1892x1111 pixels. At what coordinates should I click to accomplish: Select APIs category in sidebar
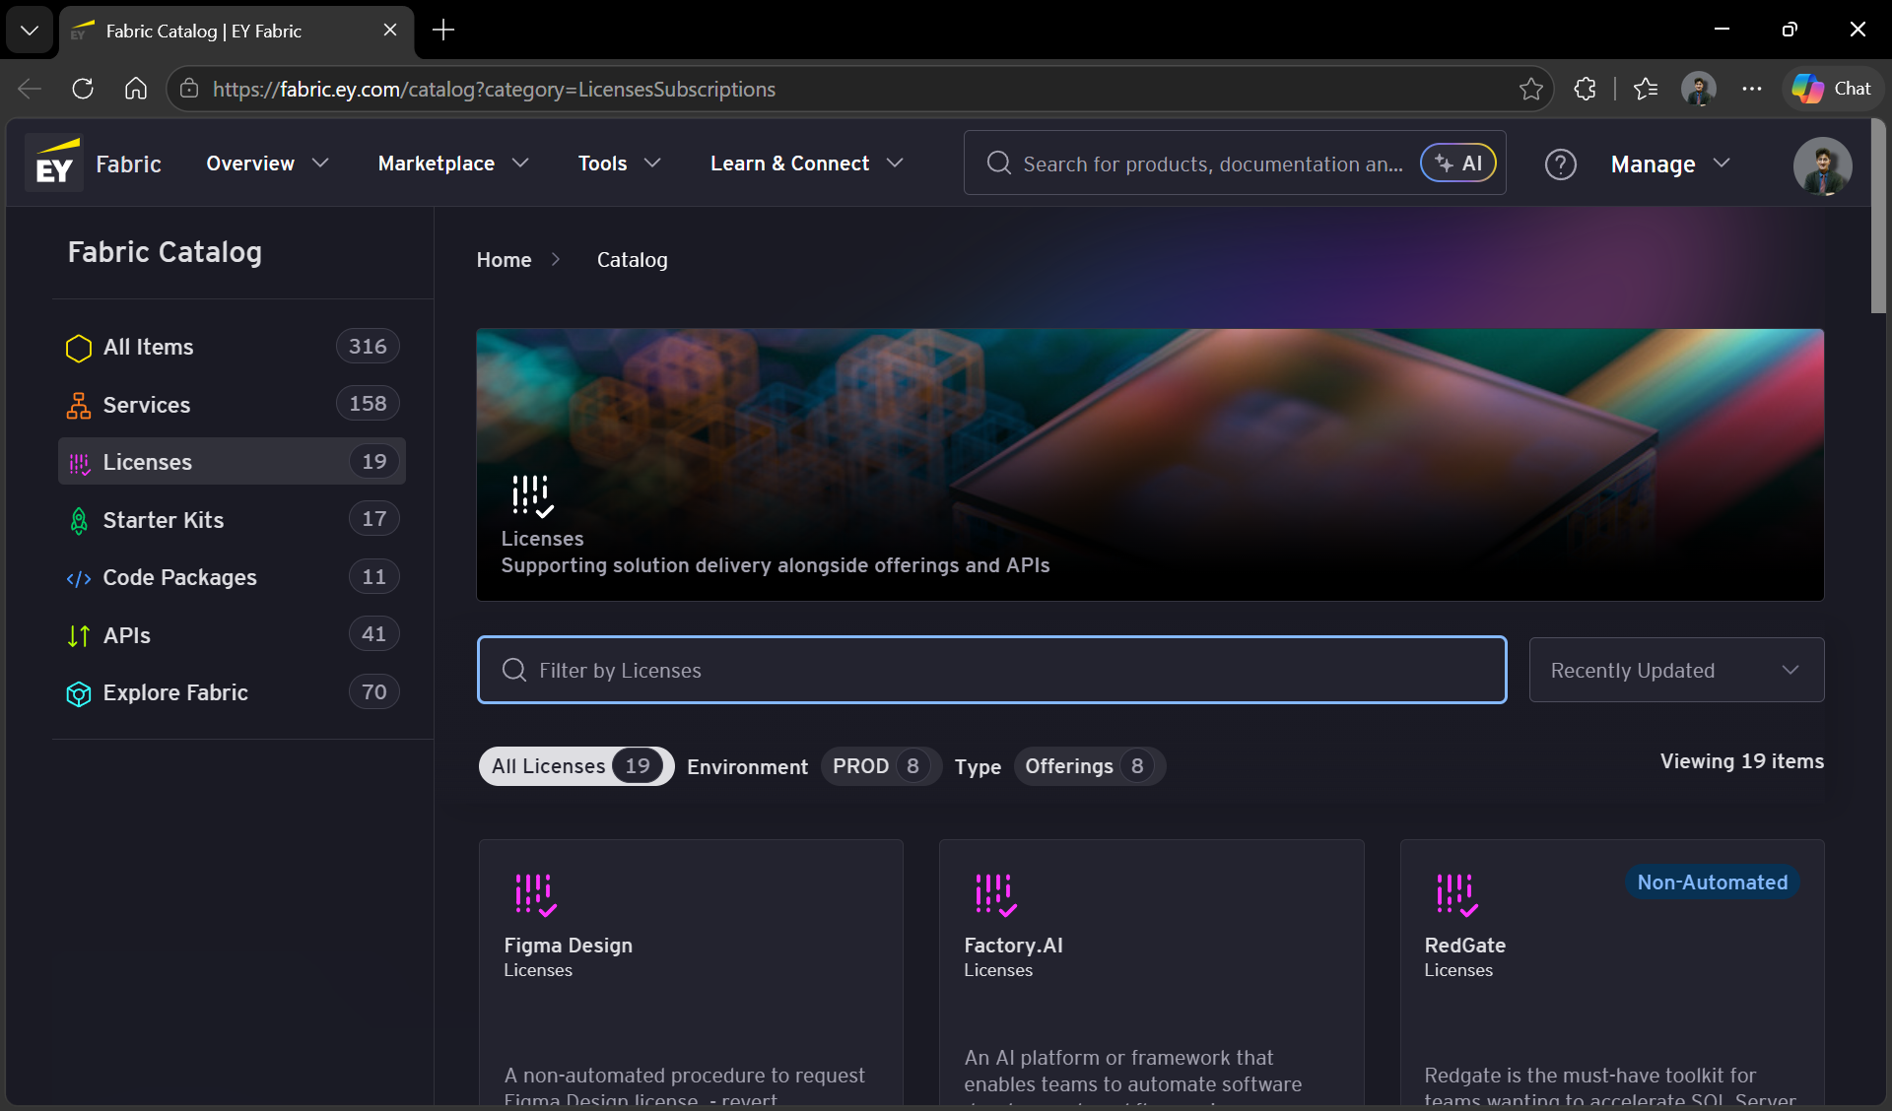(232, 634)
